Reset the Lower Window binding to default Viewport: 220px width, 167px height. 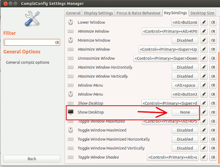tap(213, 22)
